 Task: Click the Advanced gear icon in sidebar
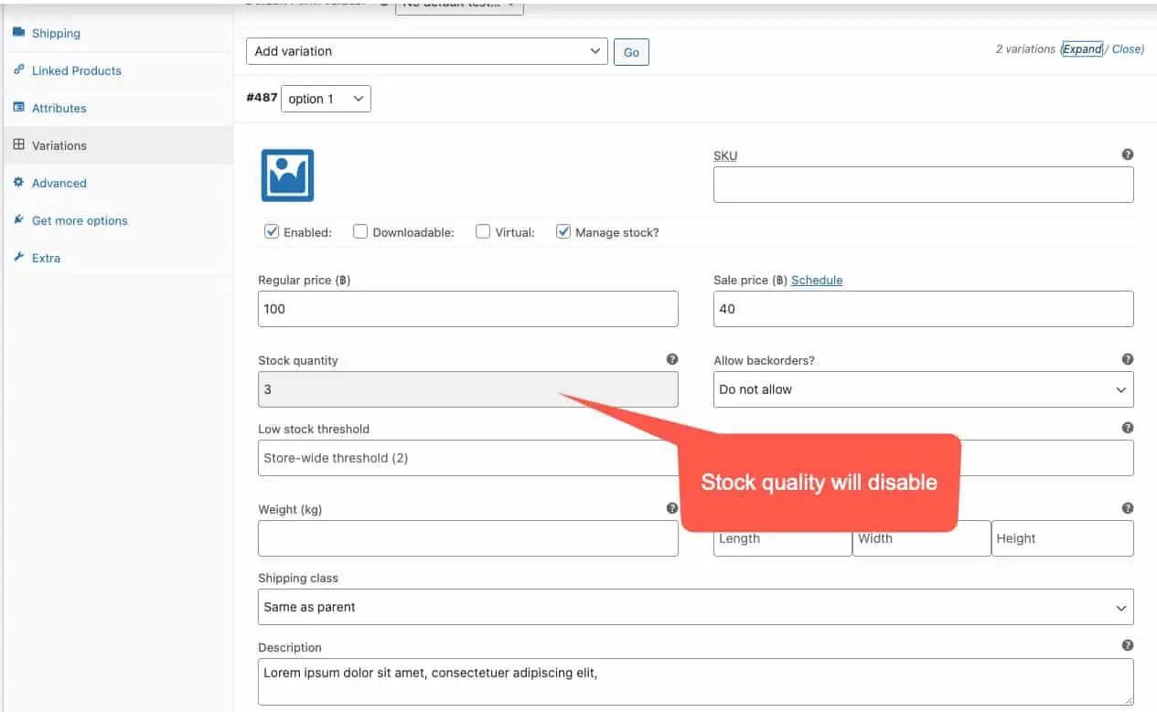tap(18, 183)
